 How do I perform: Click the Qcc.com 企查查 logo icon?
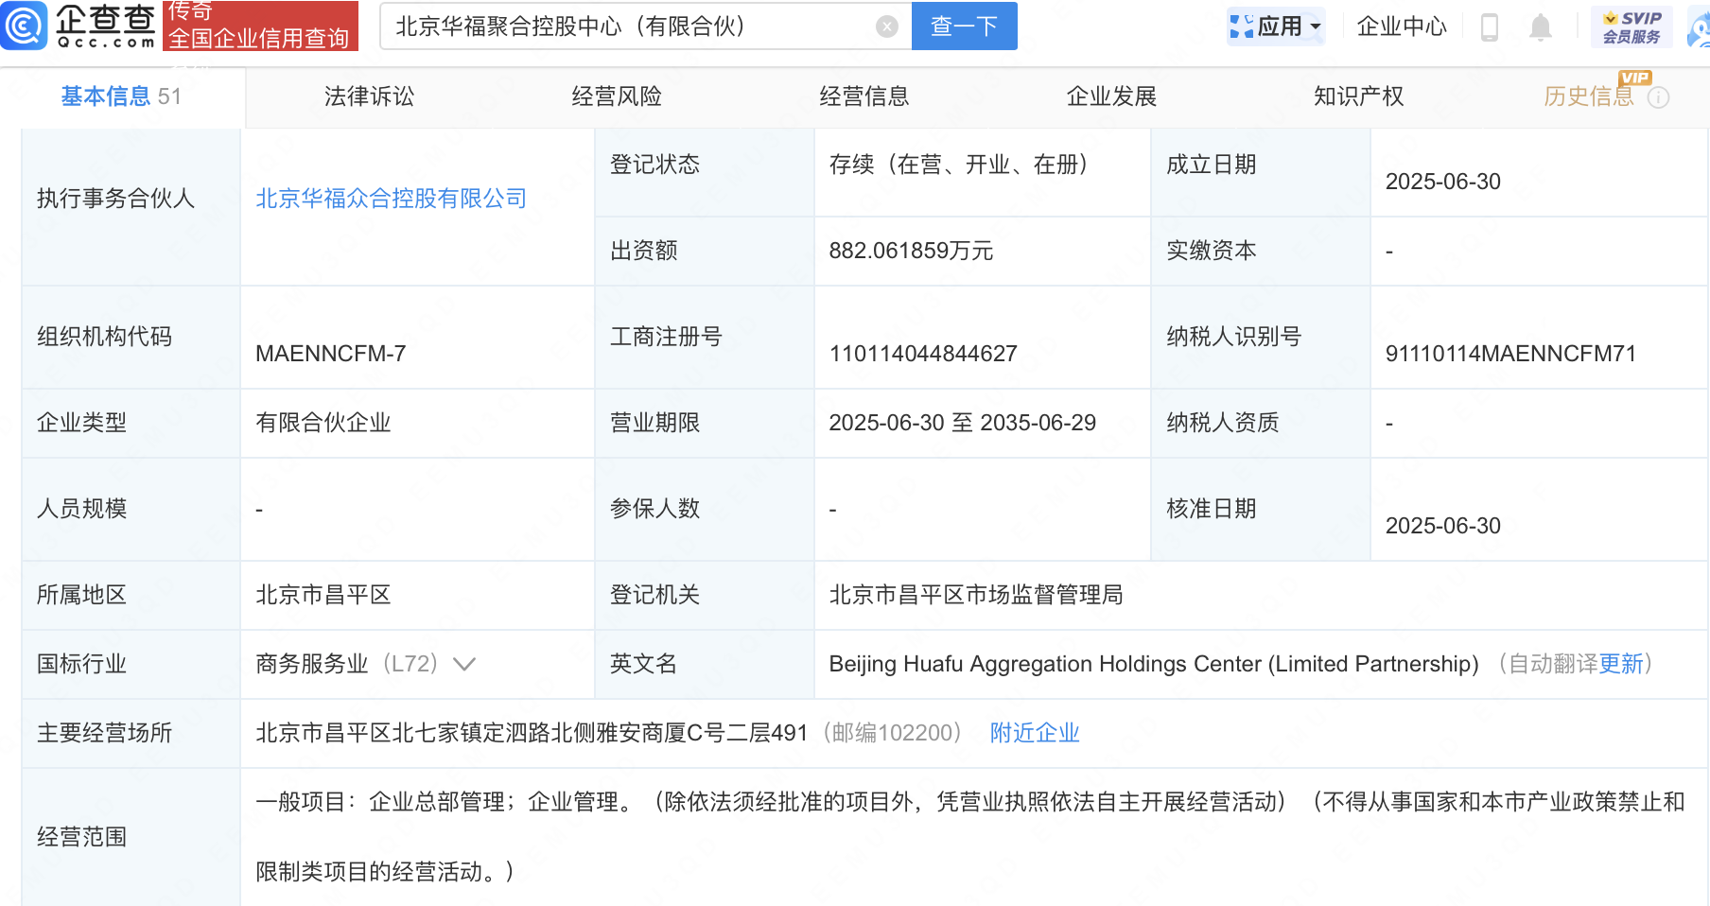click(26, 26)
